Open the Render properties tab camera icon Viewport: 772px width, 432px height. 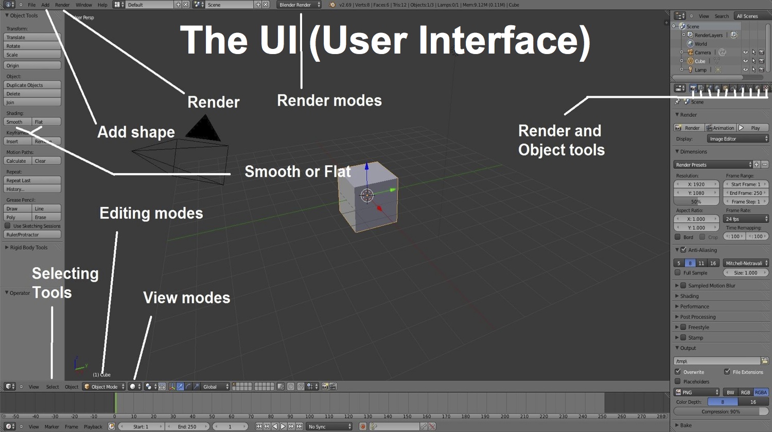coord(693,89)
